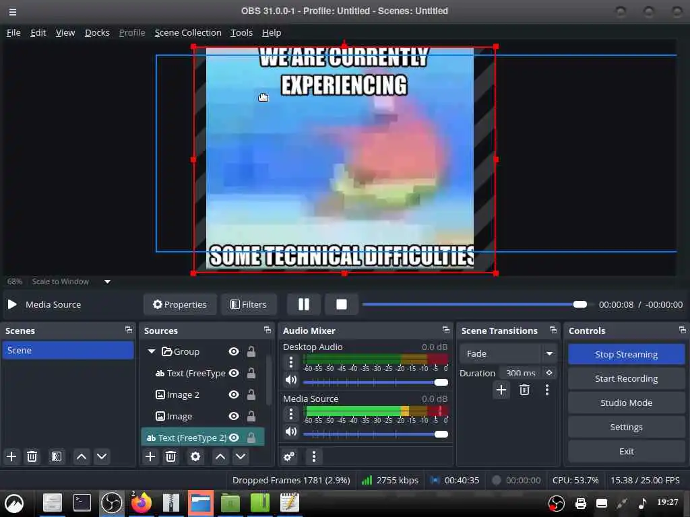The image size is (690, 517).
Task: Toggle visibility of Group source
Action: pyautogui.click(x=234, y=351)
